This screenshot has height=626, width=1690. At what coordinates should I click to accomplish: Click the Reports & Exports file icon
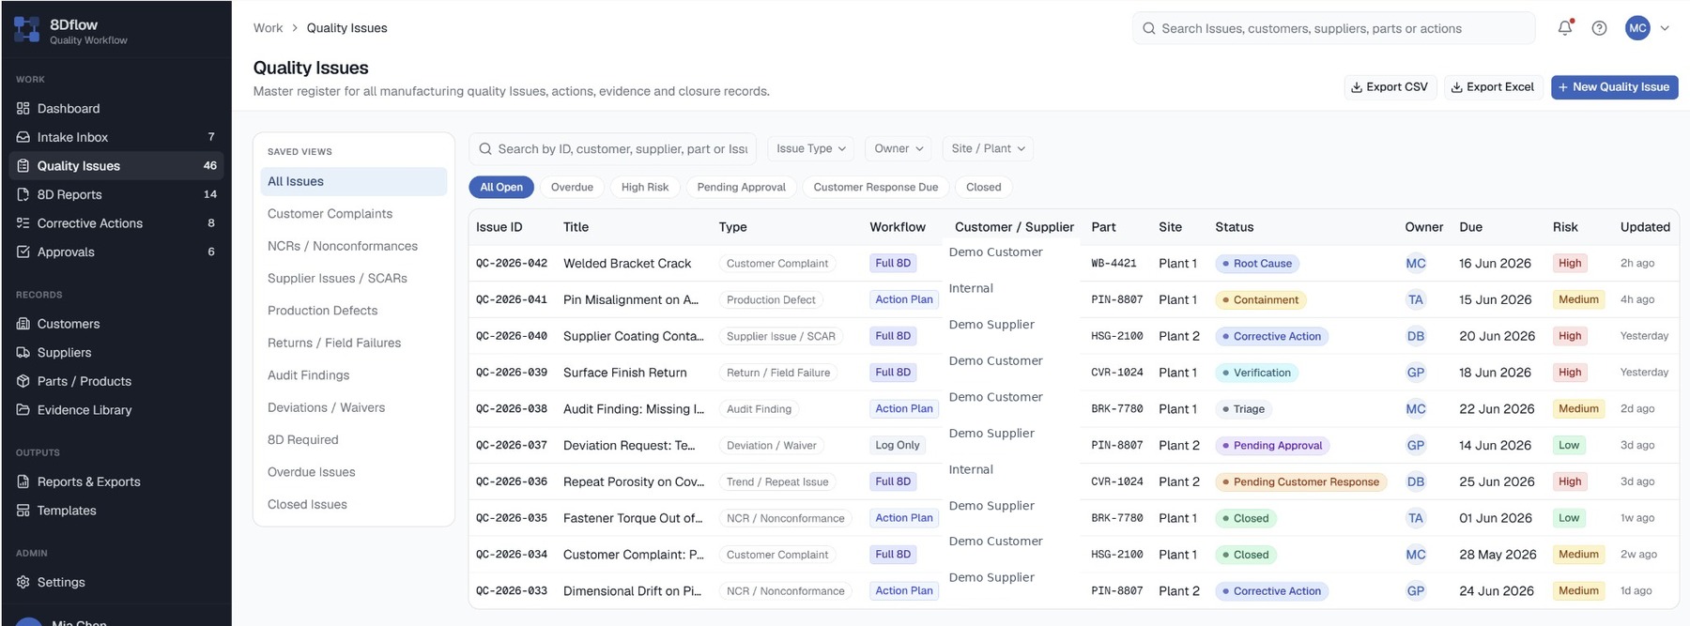(x=23, y=481)
